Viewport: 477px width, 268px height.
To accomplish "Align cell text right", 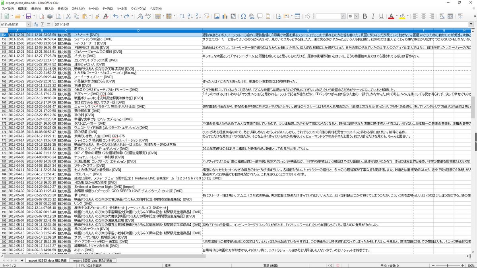I will coord(432,16).
